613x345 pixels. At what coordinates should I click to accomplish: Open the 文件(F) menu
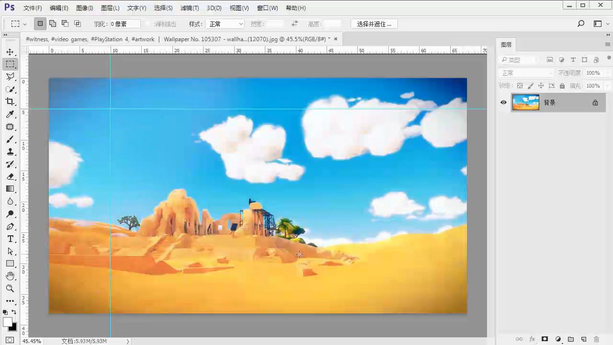(33, 8)
